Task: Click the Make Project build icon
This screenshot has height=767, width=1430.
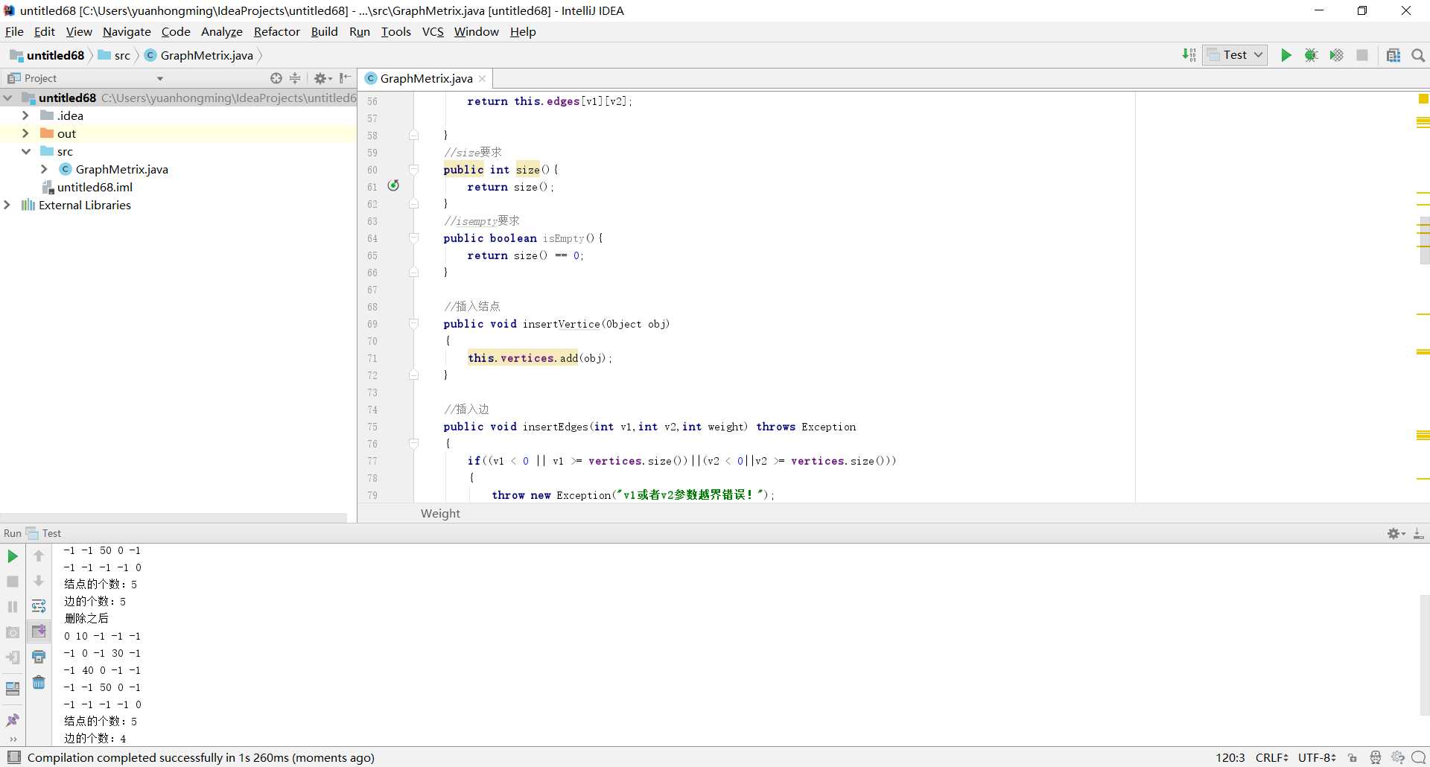Action: pyautogui.click(x=1189, y=55)
